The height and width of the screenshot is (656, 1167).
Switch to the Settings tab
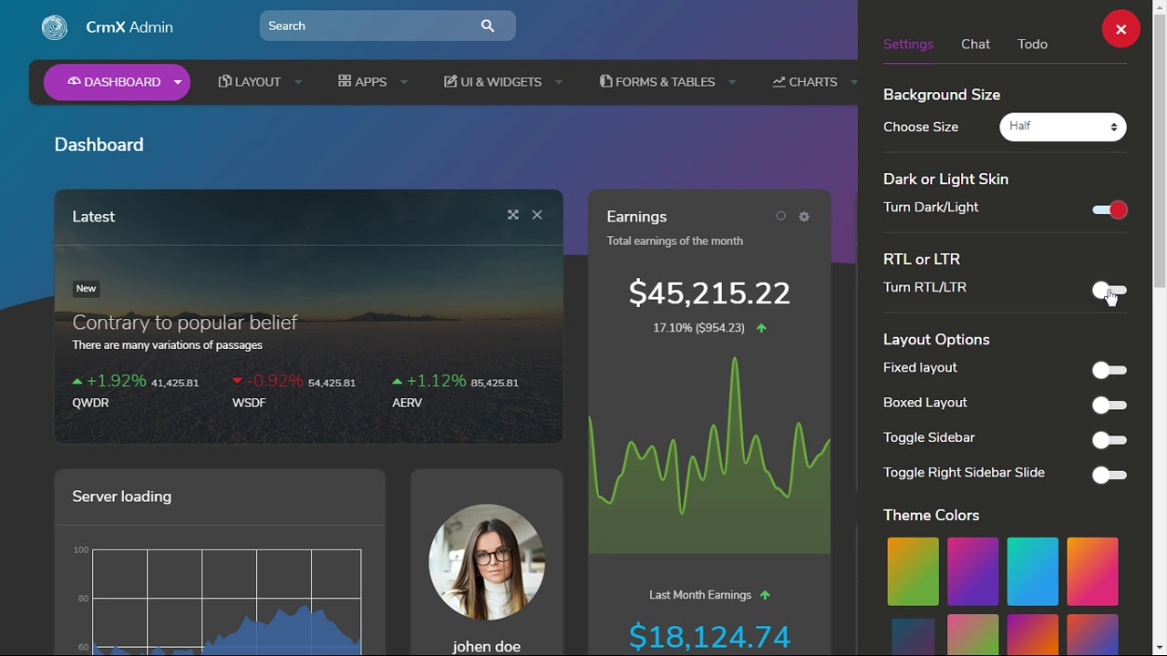[908, 44]
